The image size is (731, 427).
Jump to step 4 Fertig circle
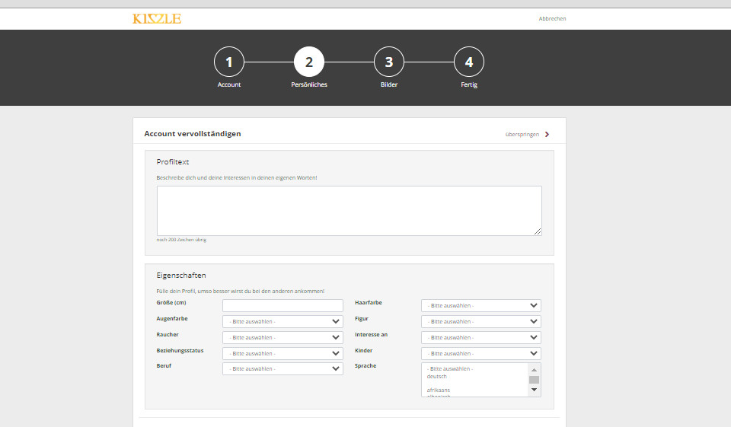pos(469,62)
